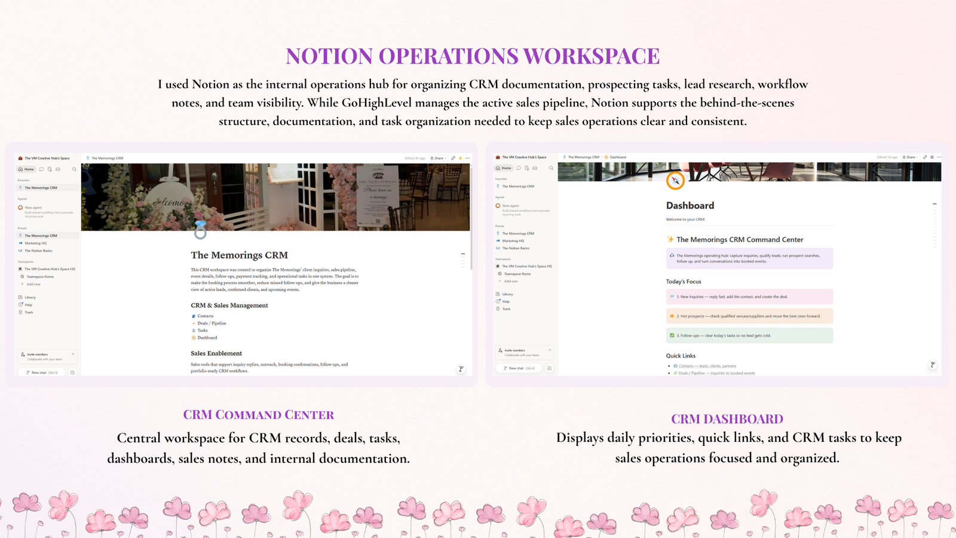Open Trash in the Dashboard window sidebar
This screenshot has height=538, width=956.
tap(503, 309)
